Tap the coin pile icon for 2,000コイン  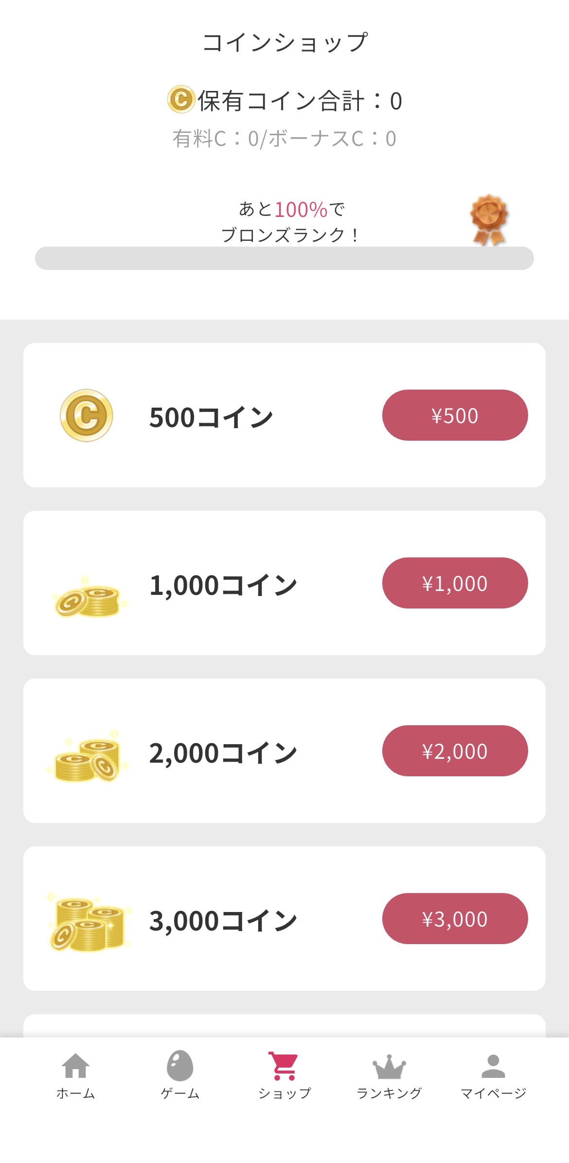click(x=89, y=757)
